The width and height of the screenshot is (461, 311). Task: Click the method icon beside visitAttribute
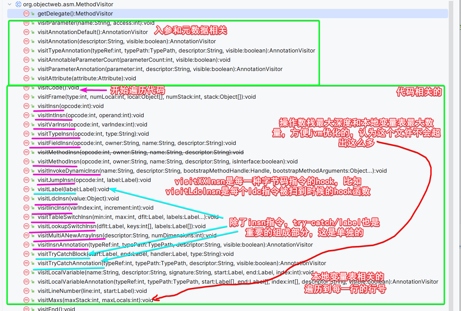click(x=26, y=78)
